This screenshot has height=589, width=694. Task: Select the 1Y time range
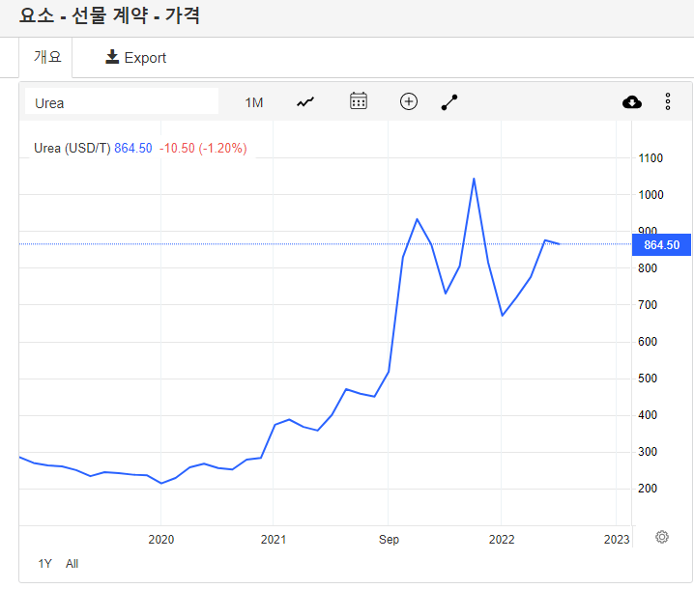tap(45, 564)
